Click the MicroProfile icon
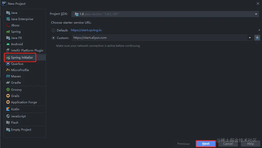Viewport: 262px width, 148px height. 8,70
